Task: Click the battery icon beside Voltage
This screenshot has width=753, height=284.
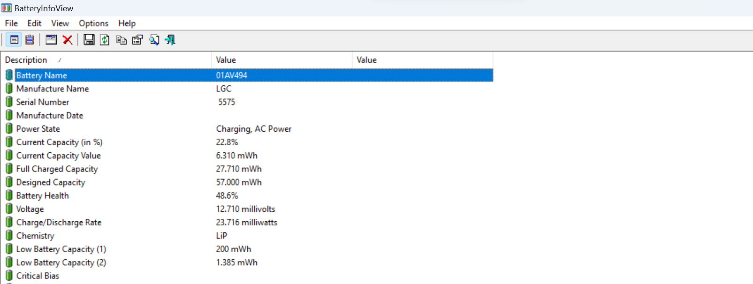Action: click(9, 209)
